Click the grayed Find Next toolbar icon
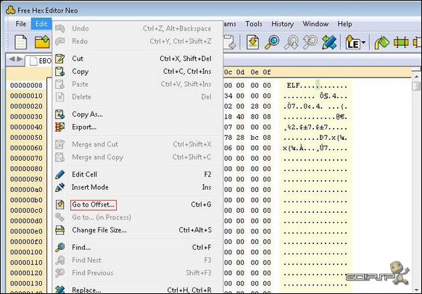 291,43
